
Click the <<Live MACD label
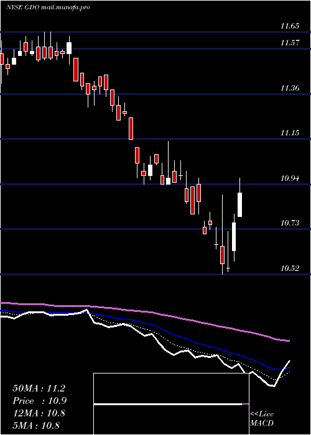coord(262,418)
